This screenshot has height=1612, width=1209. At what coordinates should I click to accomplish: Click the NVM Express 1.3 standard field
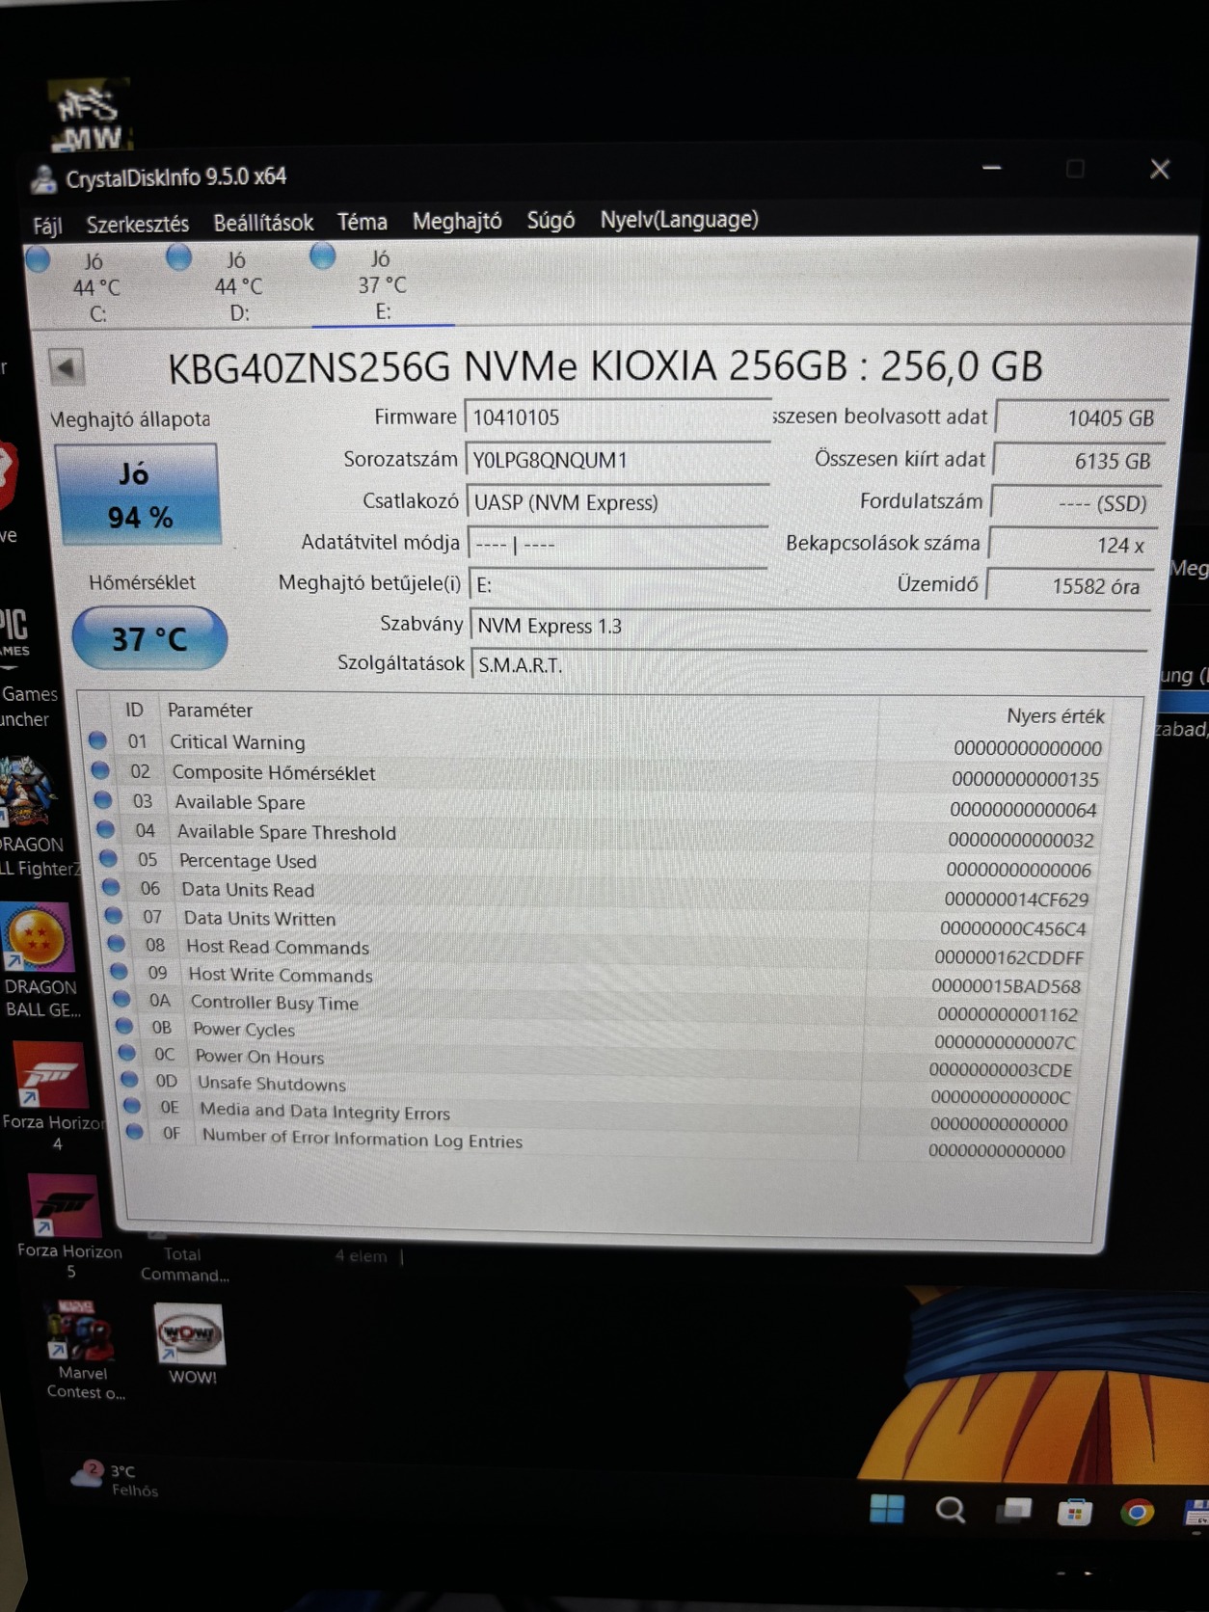810,625
